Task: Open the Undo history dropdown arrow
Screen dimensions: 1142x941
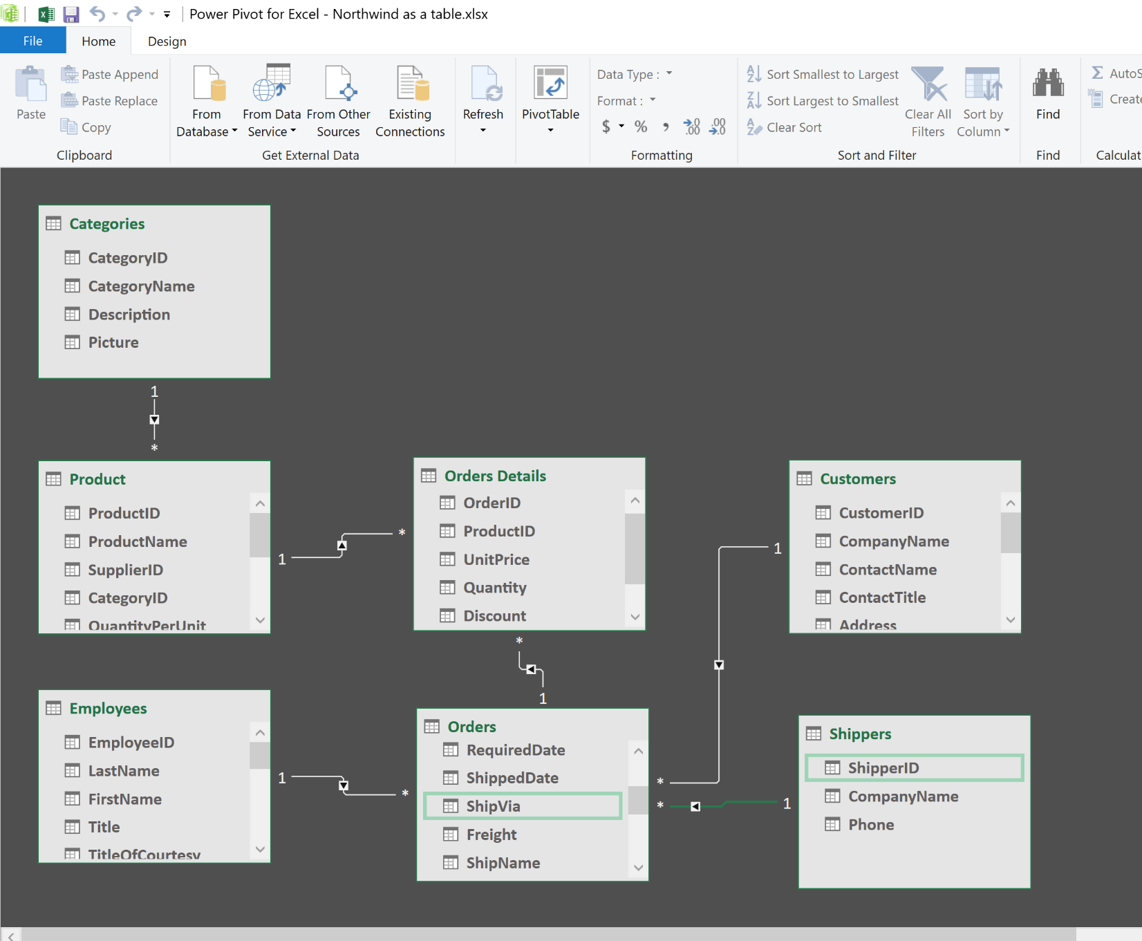Action: coord(115,14)
